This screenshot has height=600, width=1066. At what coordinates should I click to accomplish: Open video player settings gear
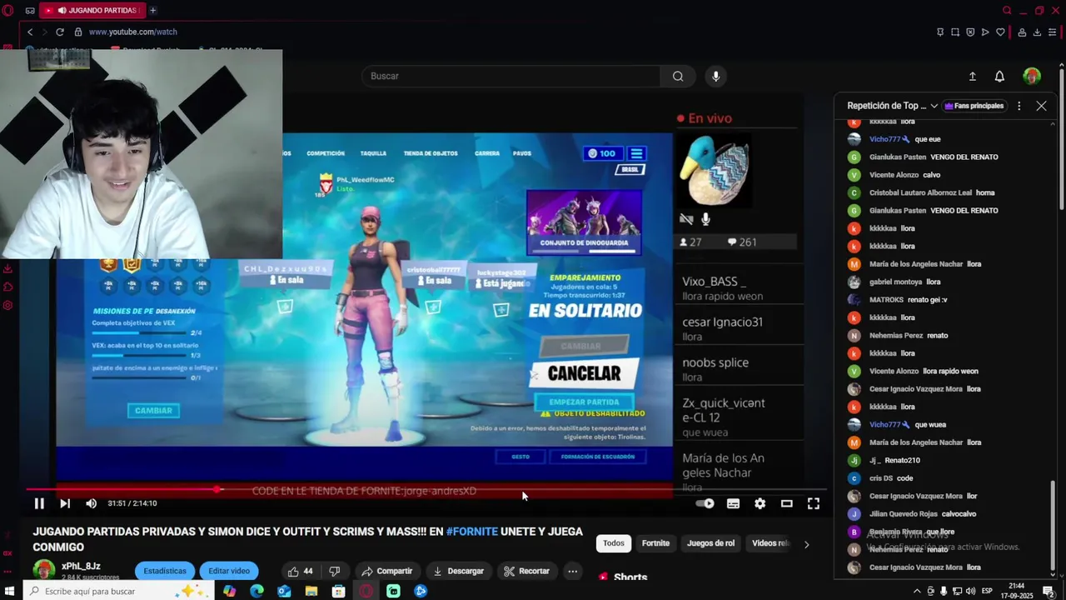click(760, 503)
